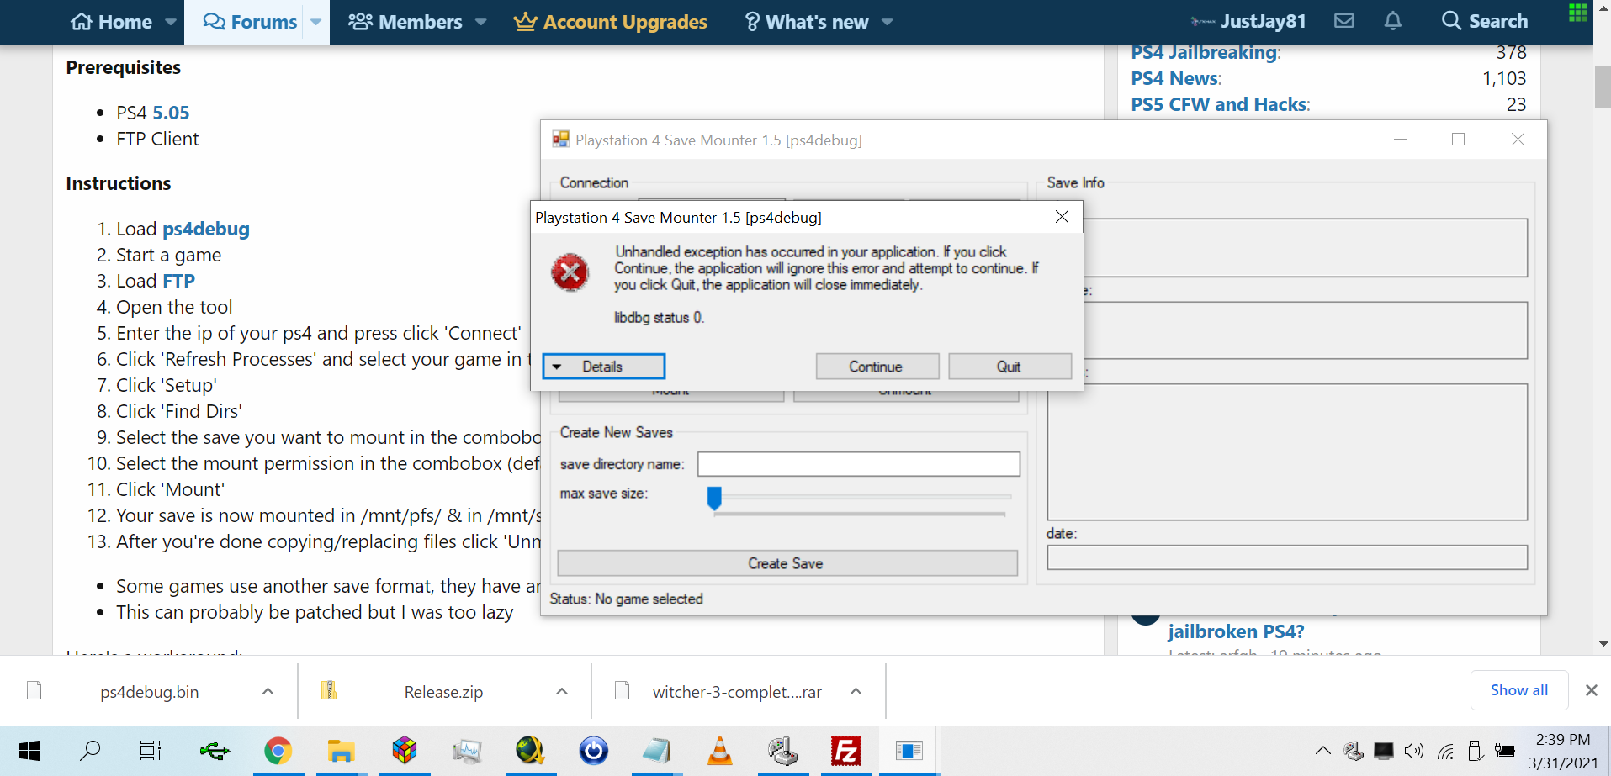
Task: Open the alerts bell icon
Action: click(x=1393, y=21)
